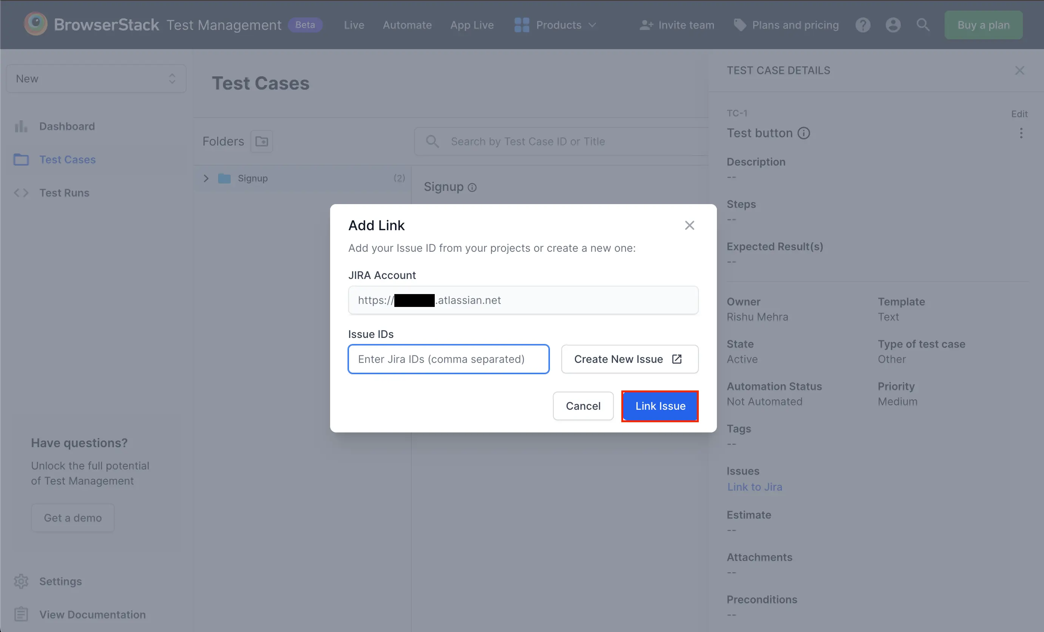Switch to the Automate product
Screen dimensions: 1044x632
point(407,25)
